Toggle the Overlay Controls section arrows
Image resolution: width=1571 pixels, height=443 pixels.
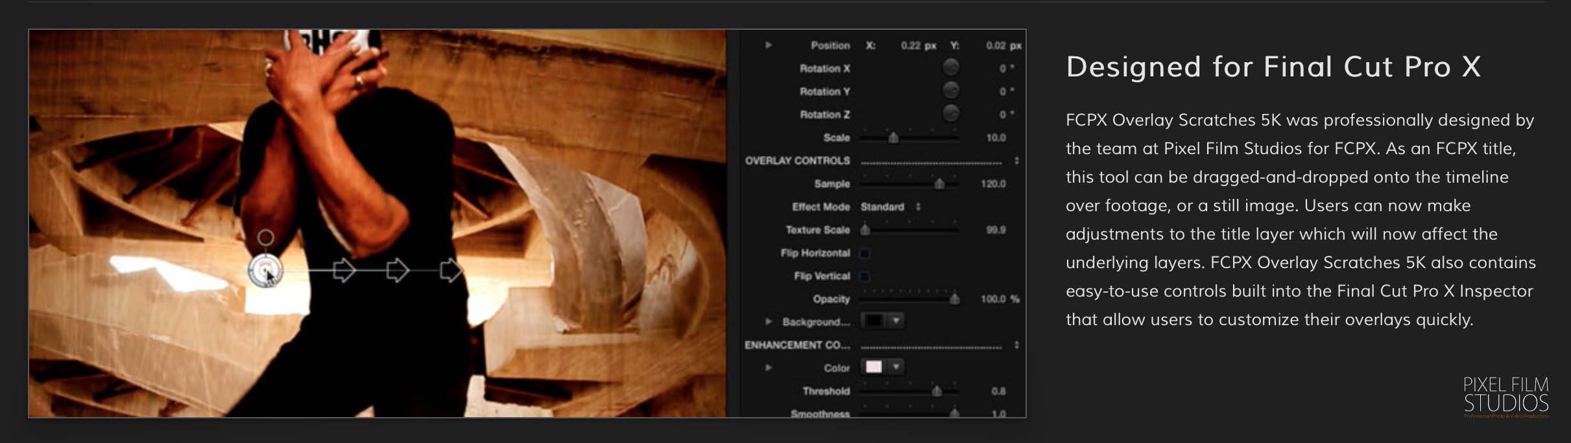[1016, 161]
